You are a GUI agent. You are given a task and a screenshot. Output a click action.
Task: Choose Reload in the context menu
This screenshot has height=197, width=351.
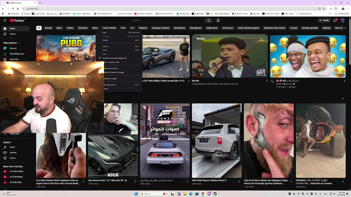[x=119, y=40]
